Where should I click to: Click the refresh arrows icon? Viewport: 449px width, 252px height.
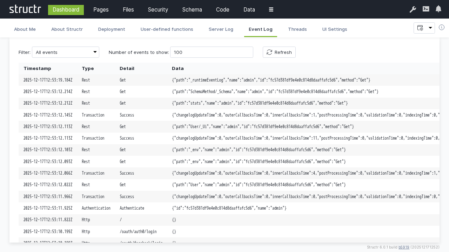269,52
